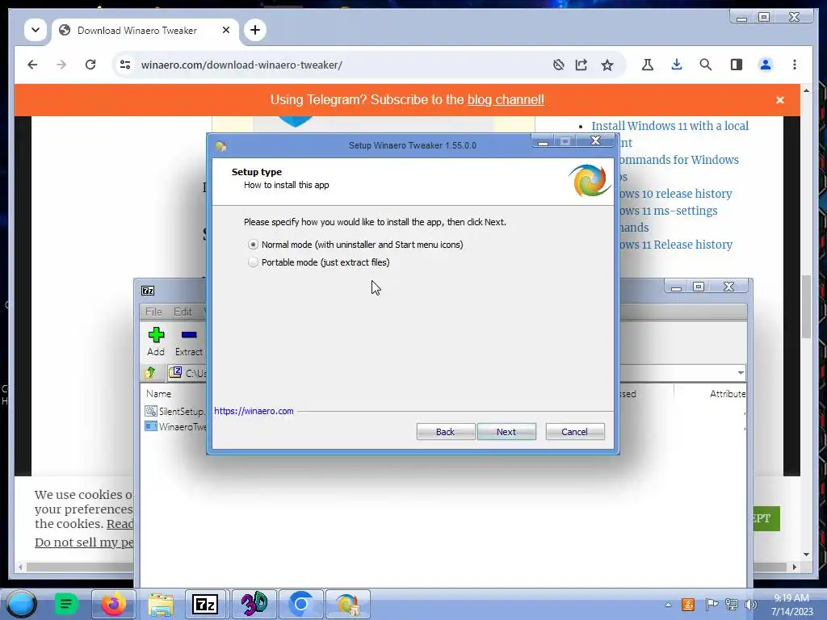
Task: Switch to 7-Zip on the taskbar
Action: [x=206, y=604]
